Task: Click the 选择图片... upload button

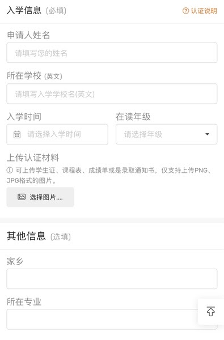Action: pos(40,197)
